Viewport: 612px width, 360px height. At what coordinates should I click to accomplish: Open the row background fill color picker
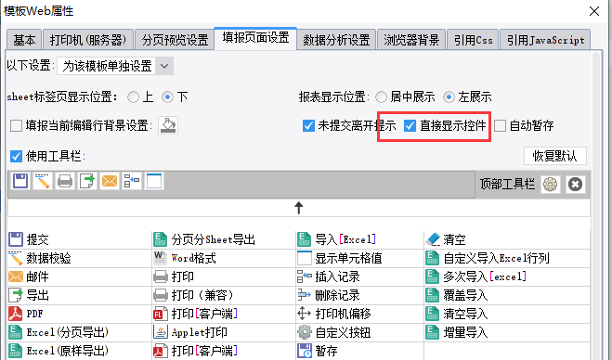click(x=168, y=125)
